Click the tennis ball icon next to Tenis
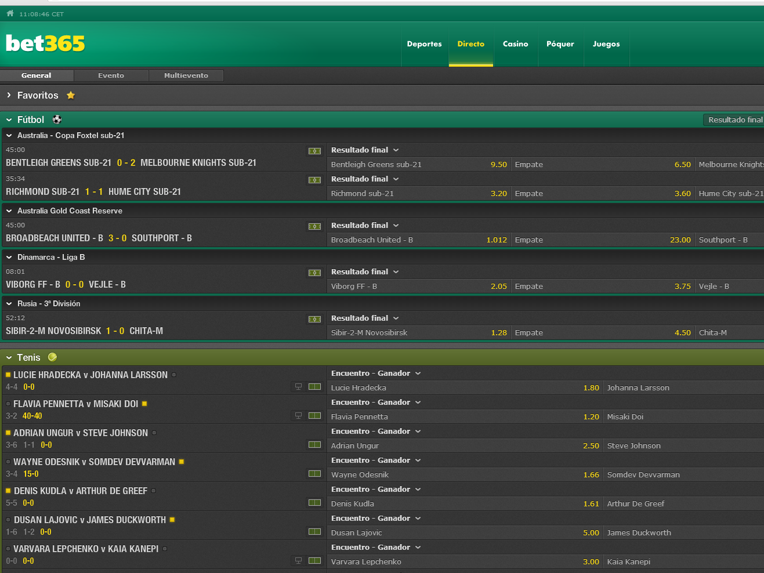This screenshot has height=573, width=764. point(52,357)
